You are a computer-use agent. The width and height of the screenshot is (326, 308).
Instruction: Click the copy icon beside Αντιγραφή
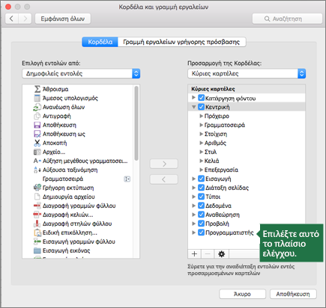coord(37,116)
